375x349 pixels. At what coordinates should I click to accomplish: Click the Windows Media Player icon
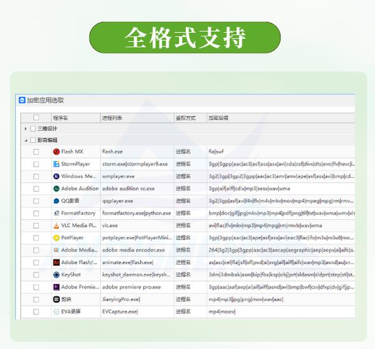click(56, 177)
